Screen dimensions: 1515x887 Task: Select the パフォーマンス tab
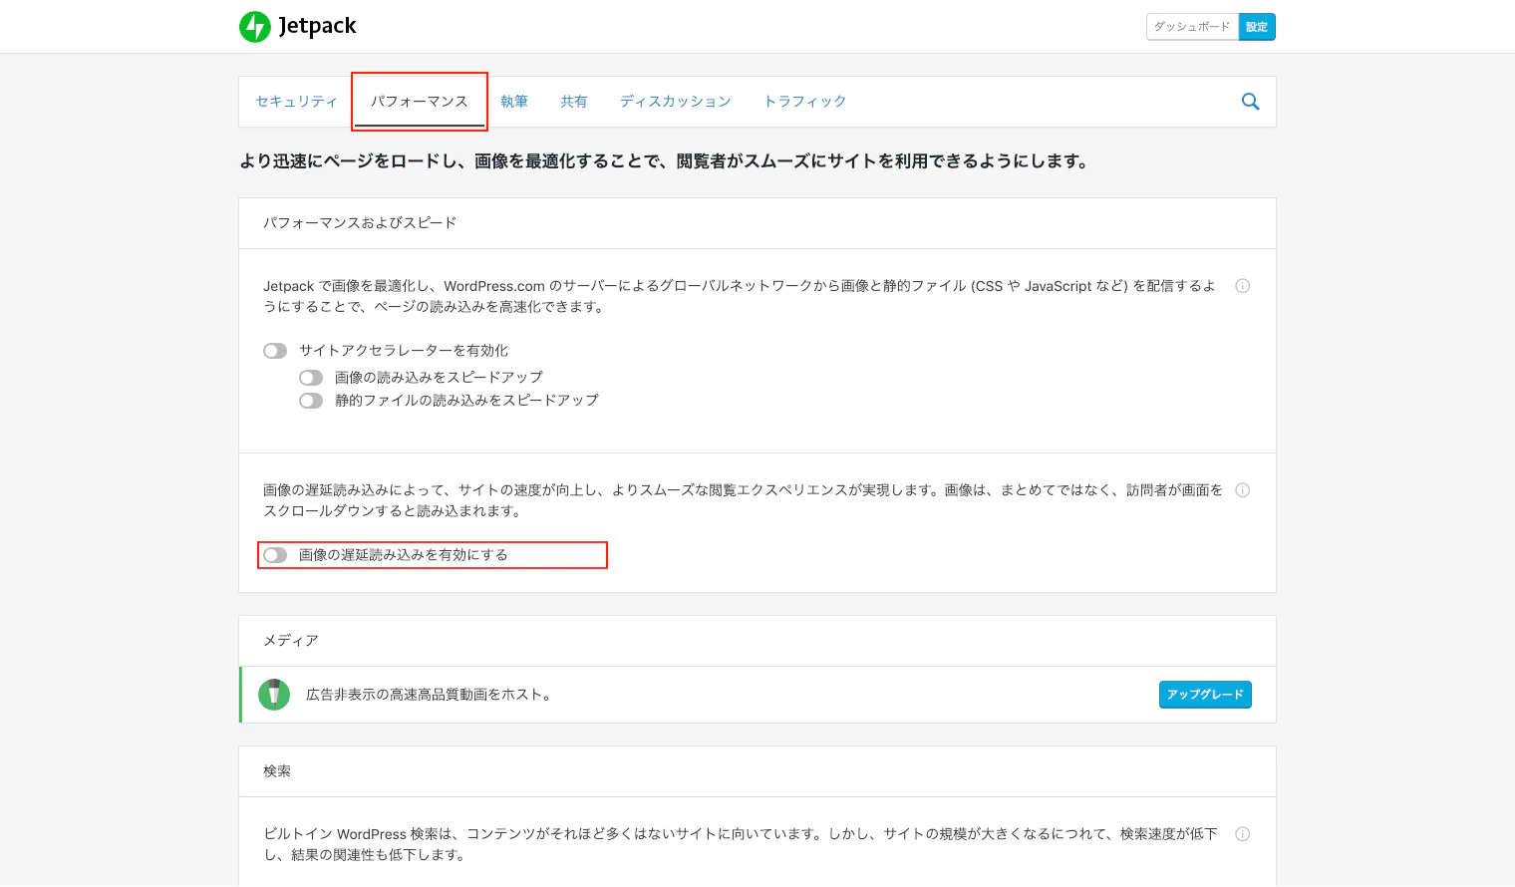pyautogui.click(x=419, y=102)
